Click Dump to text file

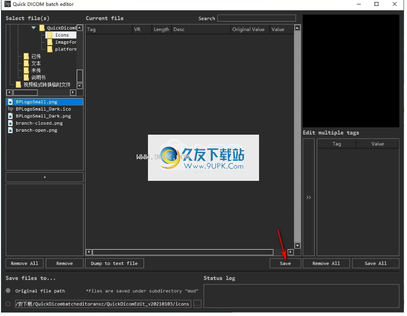click(x=115, y=263)
